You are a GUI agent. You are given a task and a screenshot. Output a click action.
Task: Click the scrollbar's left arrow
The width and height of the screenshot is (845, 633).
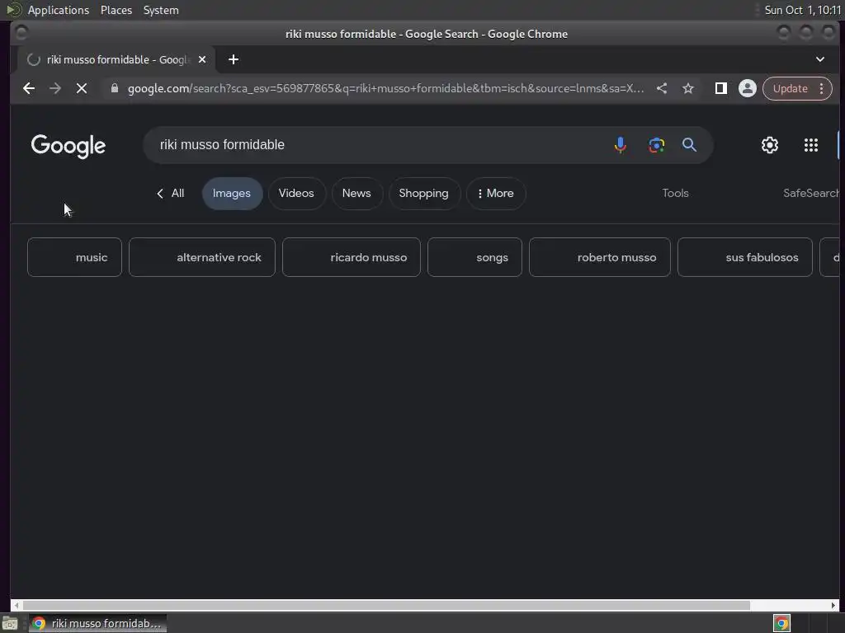17,606
